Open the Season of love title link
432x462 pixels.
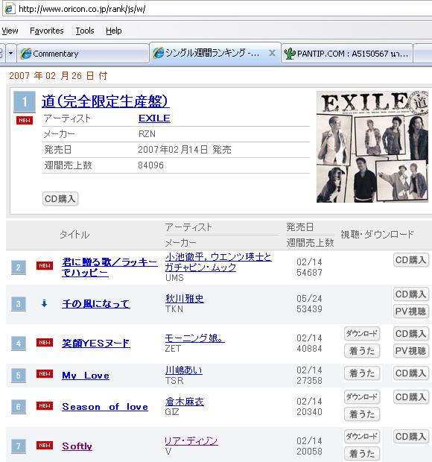tap(105, 407)
